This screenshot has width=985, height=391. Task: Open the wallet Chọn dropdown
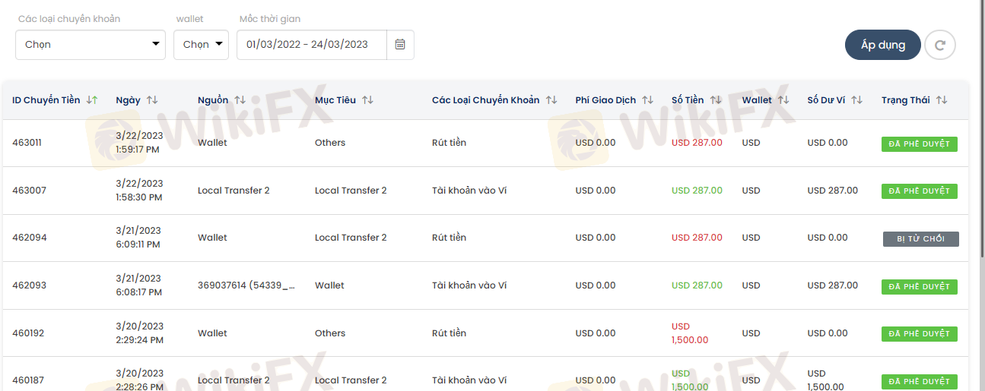coord(202,45)
